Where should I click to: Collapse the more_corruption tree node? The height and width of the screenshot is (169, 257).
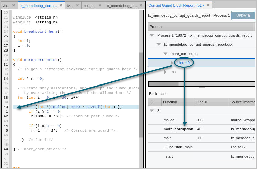165,54
